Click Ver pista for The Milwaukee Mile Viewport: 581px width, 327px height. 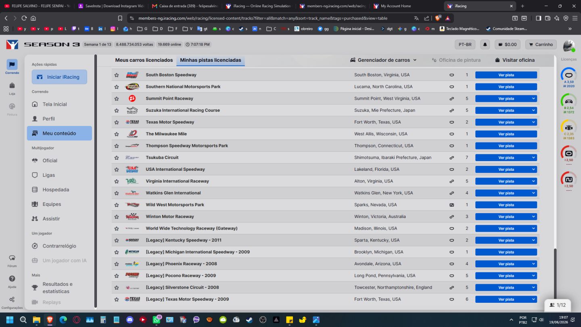506,134
